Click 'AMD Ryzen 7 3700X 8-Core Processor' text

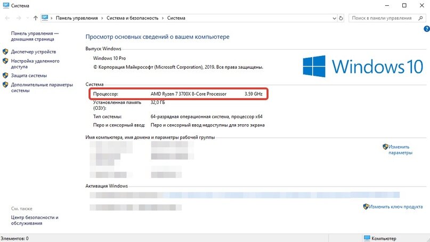pos(189,94)
